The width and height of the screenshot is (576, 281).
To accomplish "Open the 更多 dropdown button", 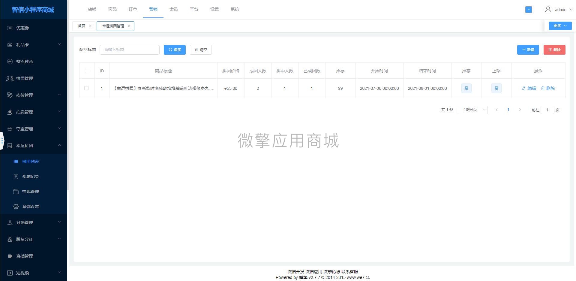I will pyautogui.click(x=560, y=26).
